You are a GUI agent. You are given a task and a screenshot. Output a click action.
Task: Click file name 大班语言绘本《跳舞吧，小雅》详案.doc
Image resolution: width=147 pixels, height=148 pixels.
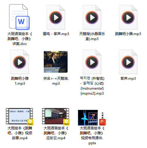coord(20,39)
